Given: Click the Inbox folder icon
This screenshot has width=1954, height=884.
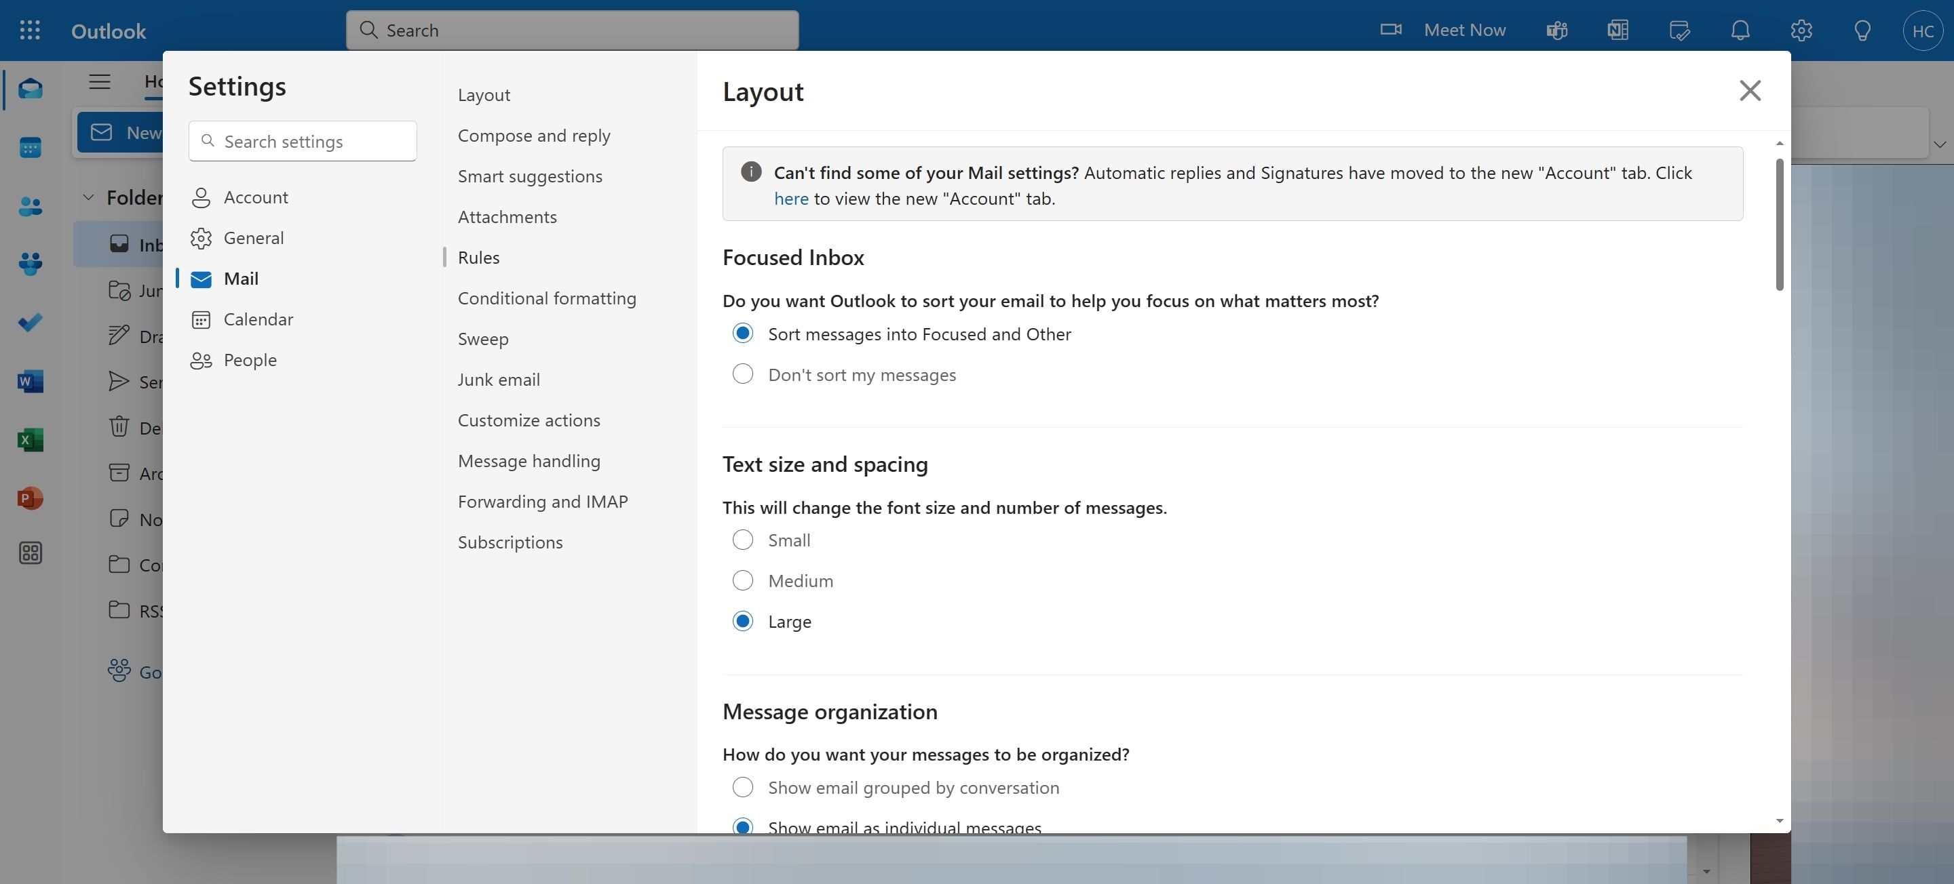Looking at the screenshot, I should tap(119, 243).
